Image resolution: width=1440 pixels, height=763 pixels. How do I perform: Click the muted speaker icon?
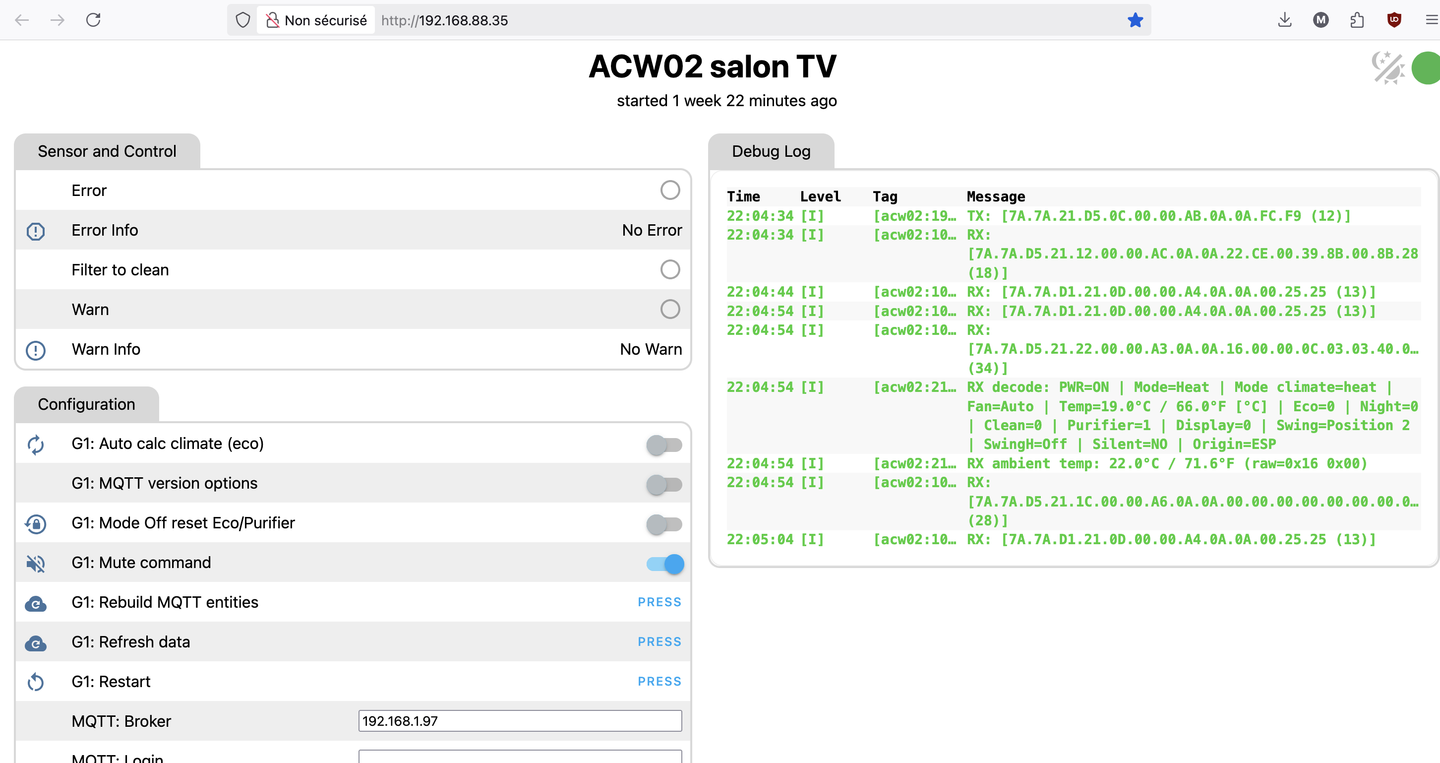pos(36,563)
